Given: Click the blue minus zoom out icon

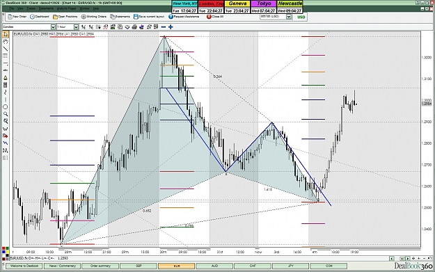Looking at the screenshot, I should (164, 27).
